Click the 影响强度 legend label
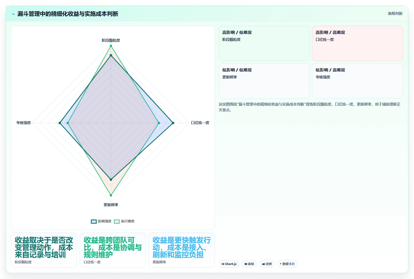 click(105, 221)
